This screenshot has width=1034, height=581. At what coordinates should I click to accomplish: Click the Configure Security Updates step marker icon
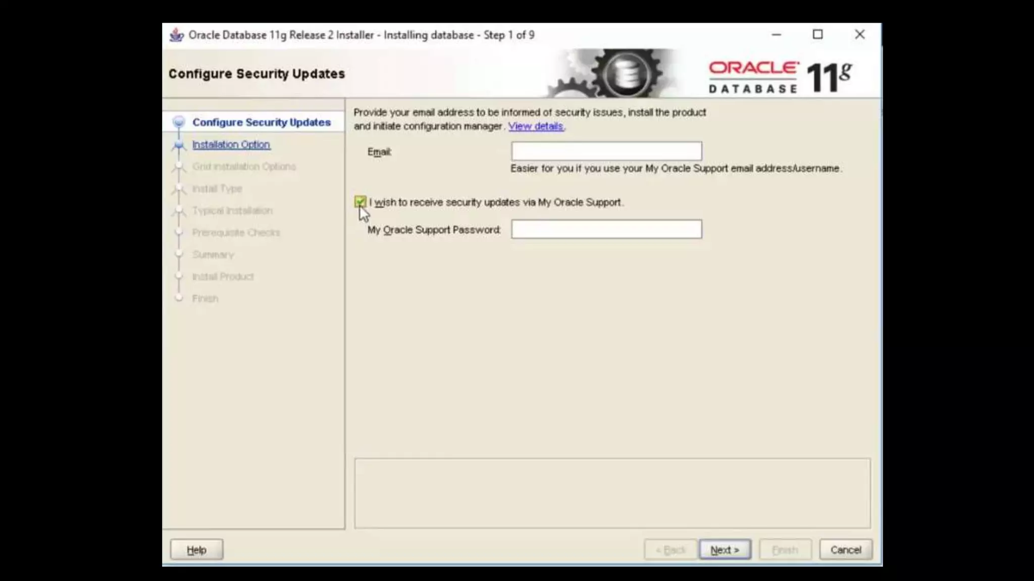point(179,122)
